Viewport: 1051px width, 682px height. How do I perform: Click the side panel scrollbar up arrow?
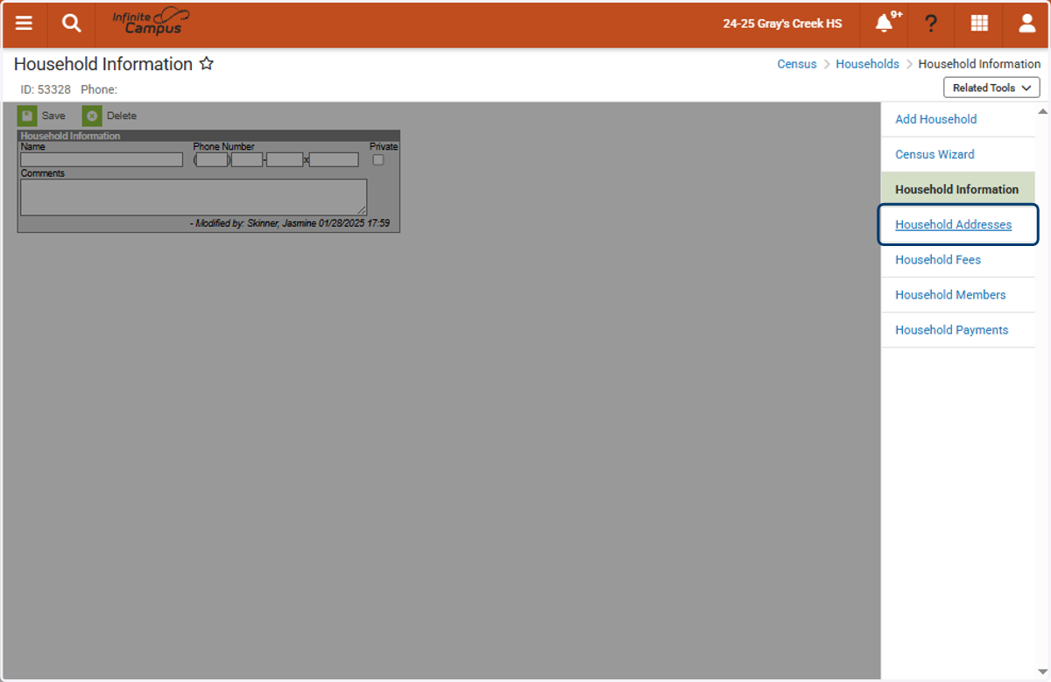click(1042, 112)
